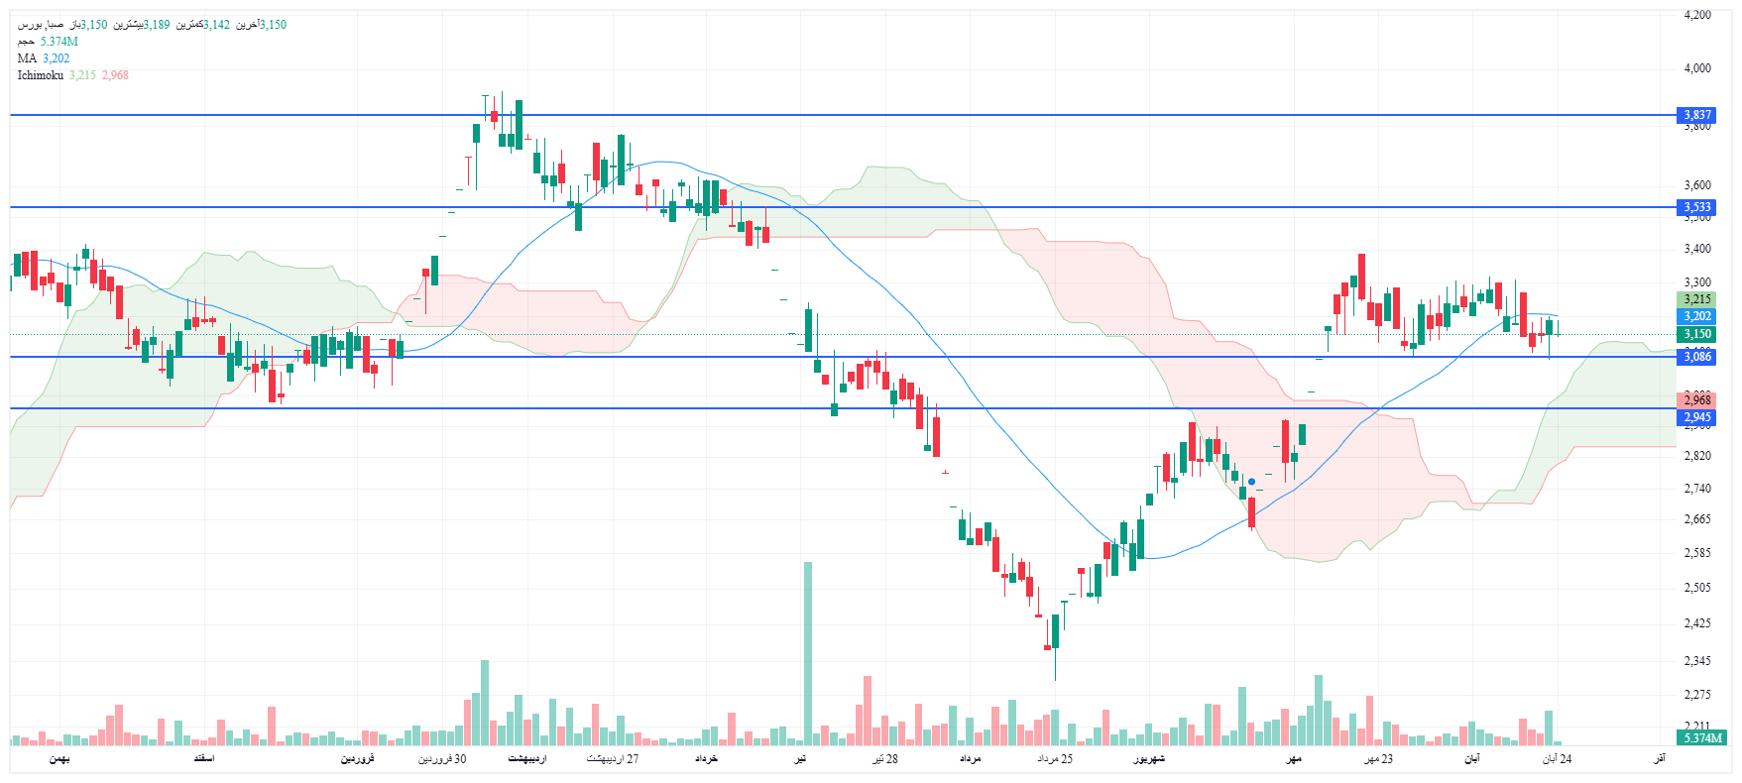Click the 30 فروردین date label
Image resolution: width=1742 pixels, height=783 pixels.
(x=442, y=759)
